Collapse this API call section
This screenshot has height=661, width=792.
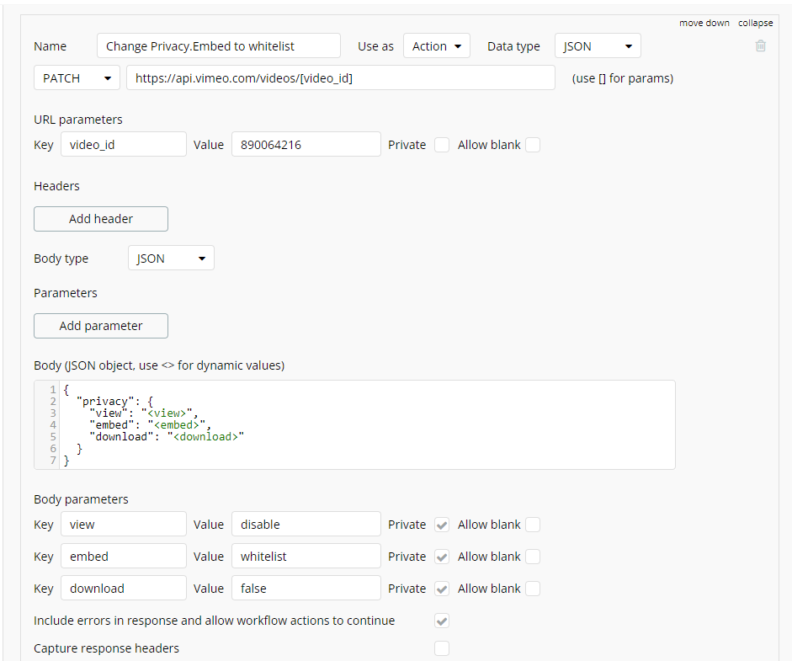[x=756, y=23]
